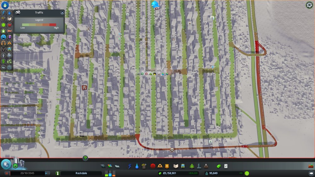
Task: Open the Education build menu book
Action: click(176, 166)
